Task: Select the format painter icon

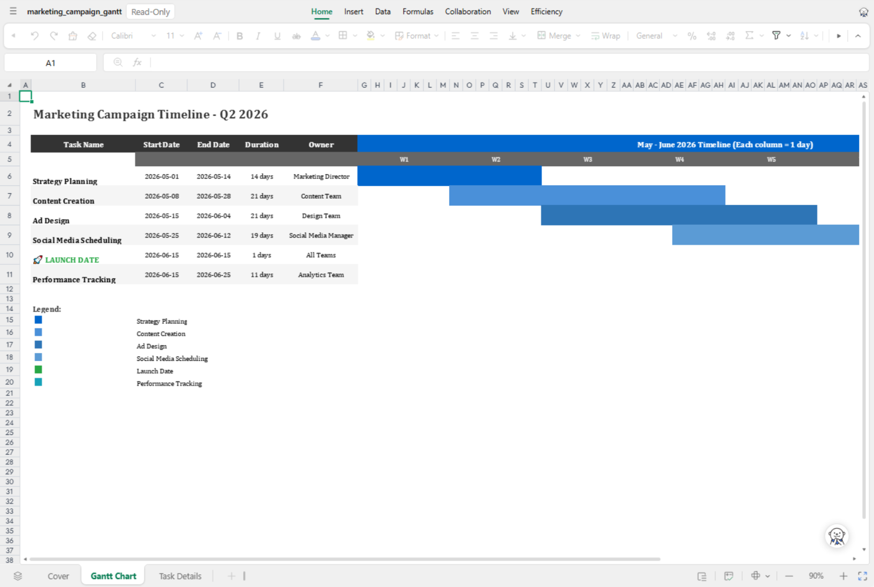Action: (x=73, y=36)
